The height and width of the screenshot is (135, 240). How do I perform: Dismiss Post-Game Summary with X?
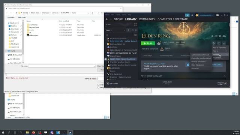click(x=225, y=76)
